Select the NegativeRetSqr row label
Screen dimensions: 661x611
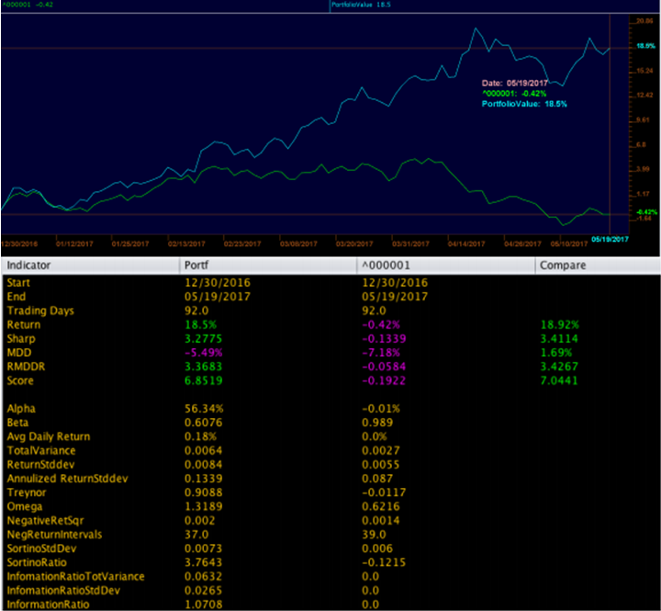point(45,521)
